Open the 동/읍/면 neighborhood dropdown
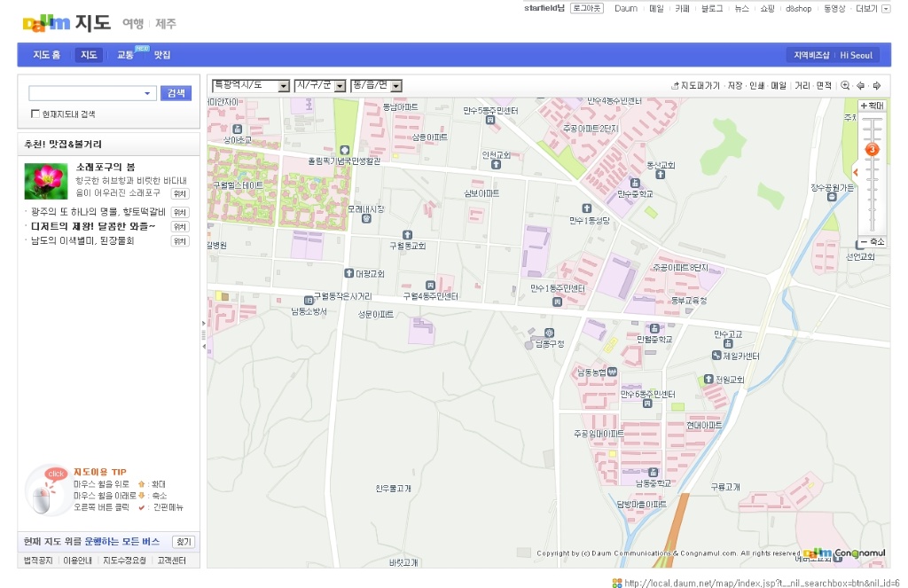908x588 pixels. (376, 86)
